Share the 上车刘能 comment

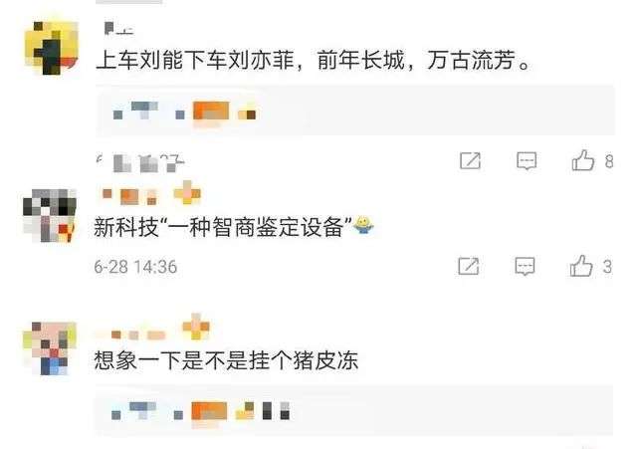point(470,161)
